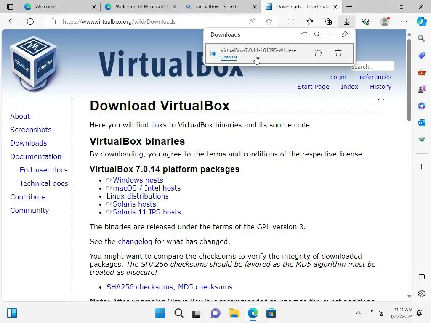Open the Index link
This screenshot has width=431, height=323.
[x=349, y=87]
